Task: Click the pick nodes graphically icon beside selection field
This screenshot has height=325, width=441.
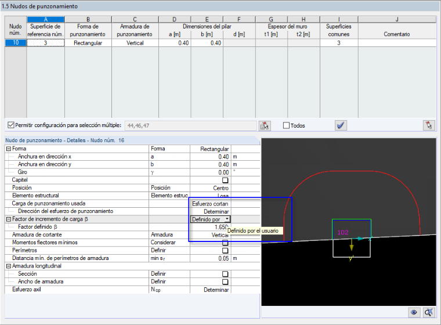Action: pyautogui.click(x=265, y=125)
